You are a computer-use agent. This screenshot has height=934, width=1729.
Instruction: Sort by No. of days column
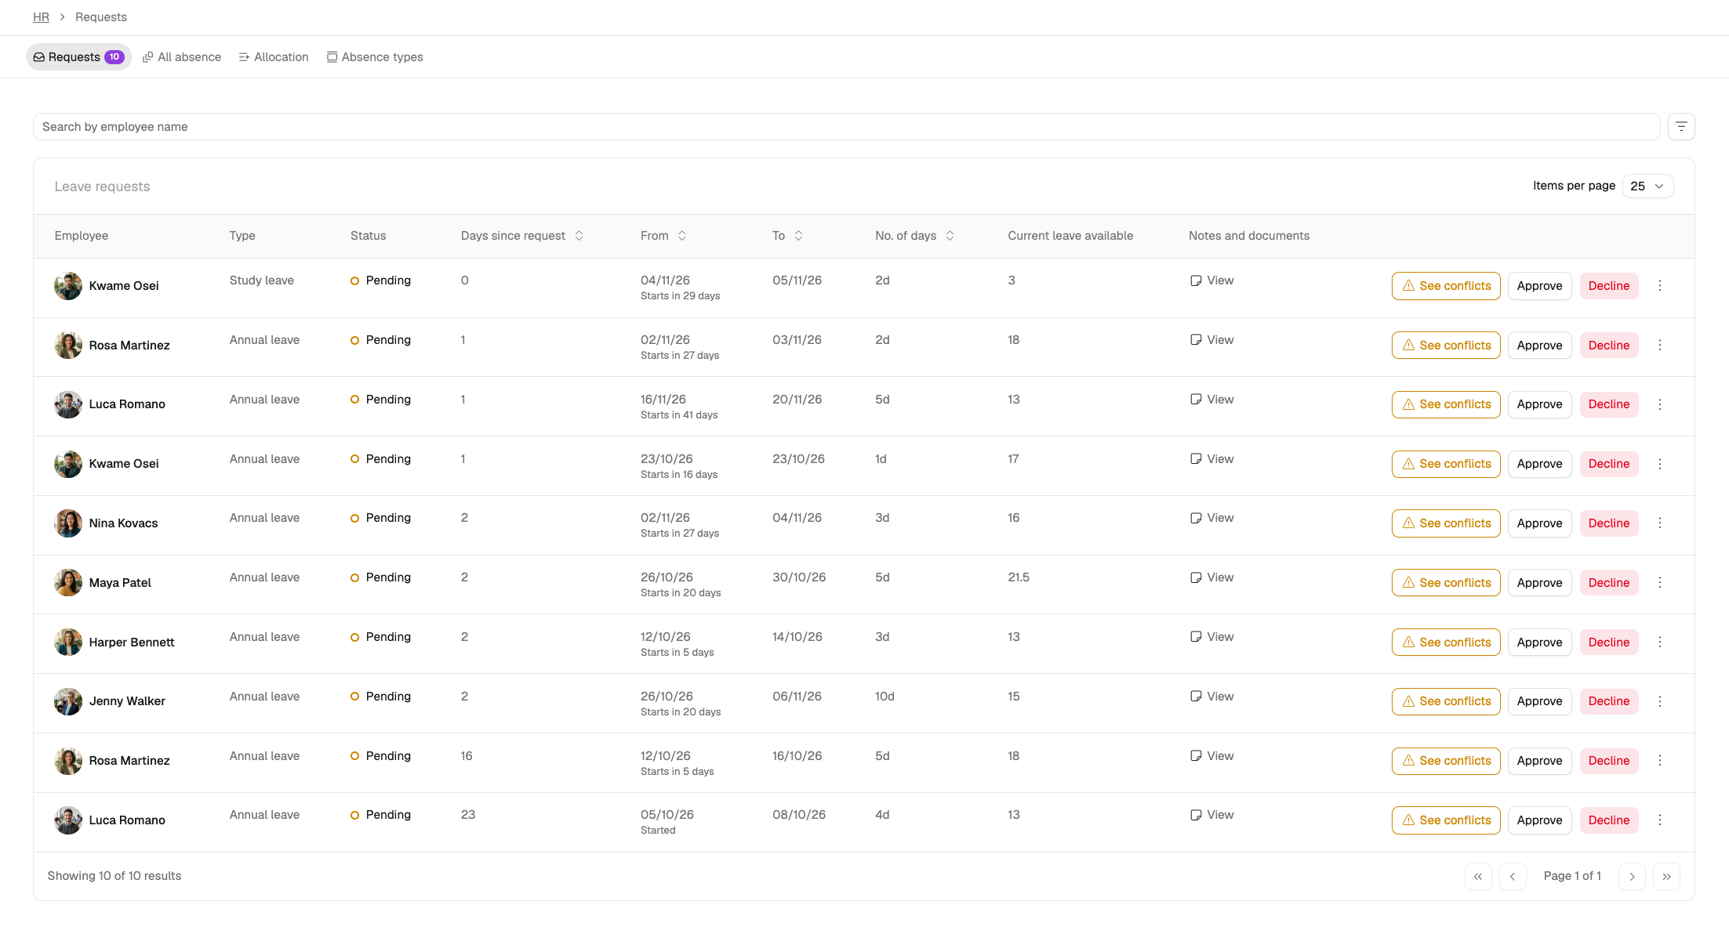(x=914, y=236)
